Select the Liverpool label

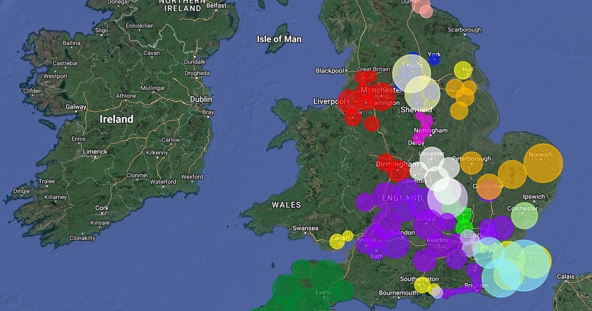pyautogui.click(x=330, y=101)
